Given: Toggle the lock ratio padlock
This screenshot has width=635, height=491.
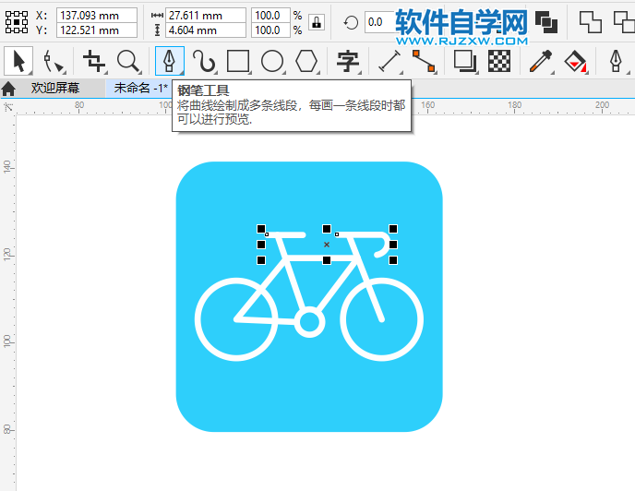Looking at the screenshot, I should pyautogui.click(x=317, y=22).
